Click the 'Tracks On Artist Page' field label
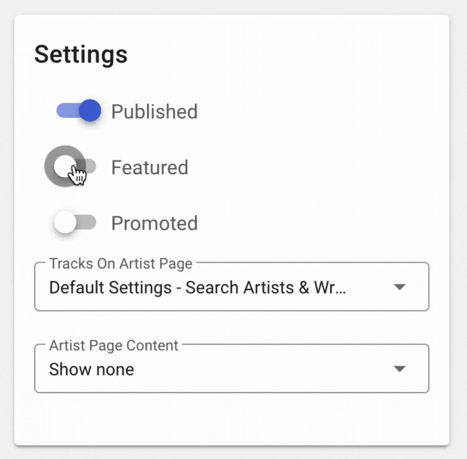 tap(121, 264)
